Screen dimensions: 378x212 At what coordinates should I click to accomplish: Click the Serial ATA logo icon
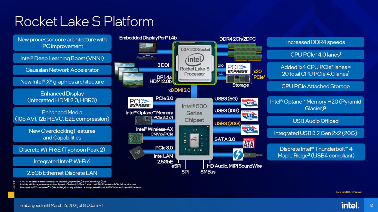coord(248,143)
